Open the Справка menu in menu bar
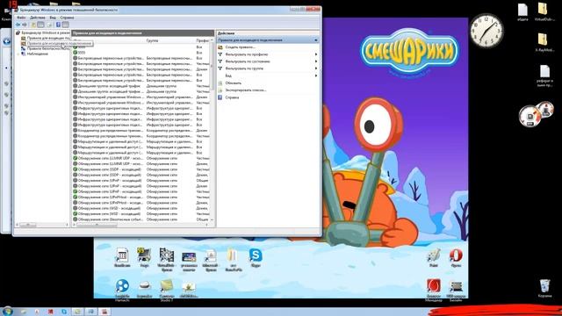Viewport: 562px width, 316px height. 67,18
